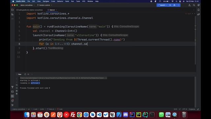The height and width of the screenshot is (119, 211).
Task: Expand demo-coroutines project dropdown
Action: click(x=27, y=5)
